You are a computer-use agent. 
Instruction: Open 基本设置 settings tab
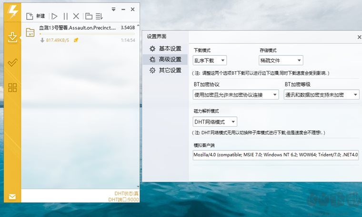165,49
